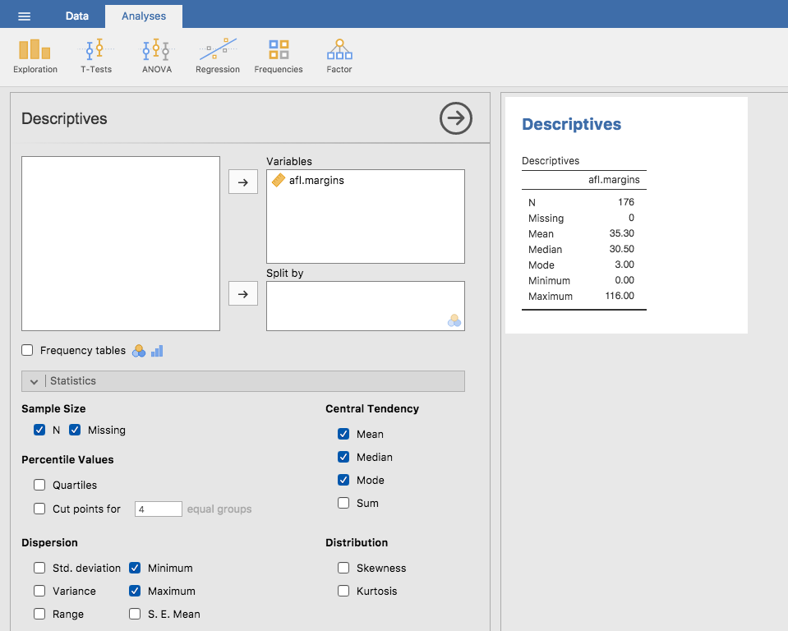Click the N value 176 in results
The image size is (788, 631).
[626, 202]
